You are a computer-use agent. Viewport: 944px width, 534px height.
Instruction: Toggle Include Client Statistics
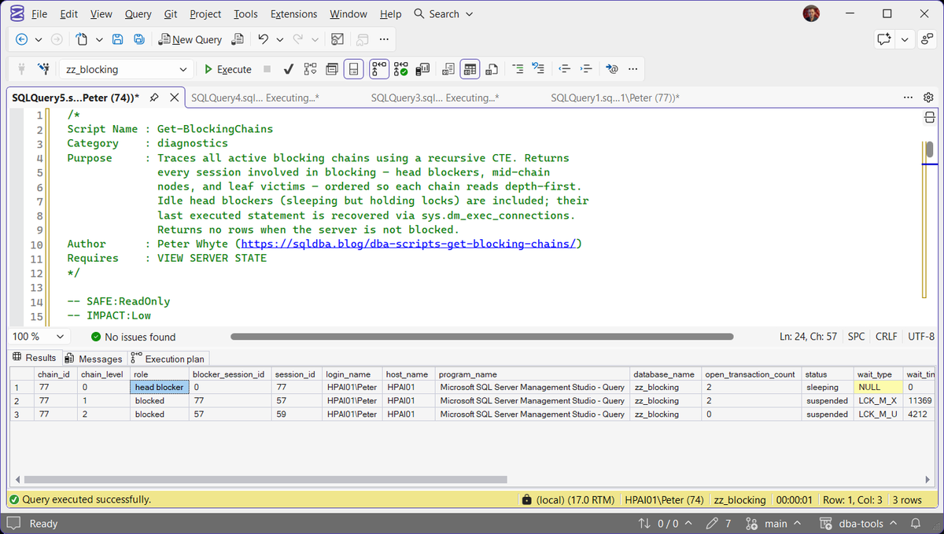pos(422,69)
